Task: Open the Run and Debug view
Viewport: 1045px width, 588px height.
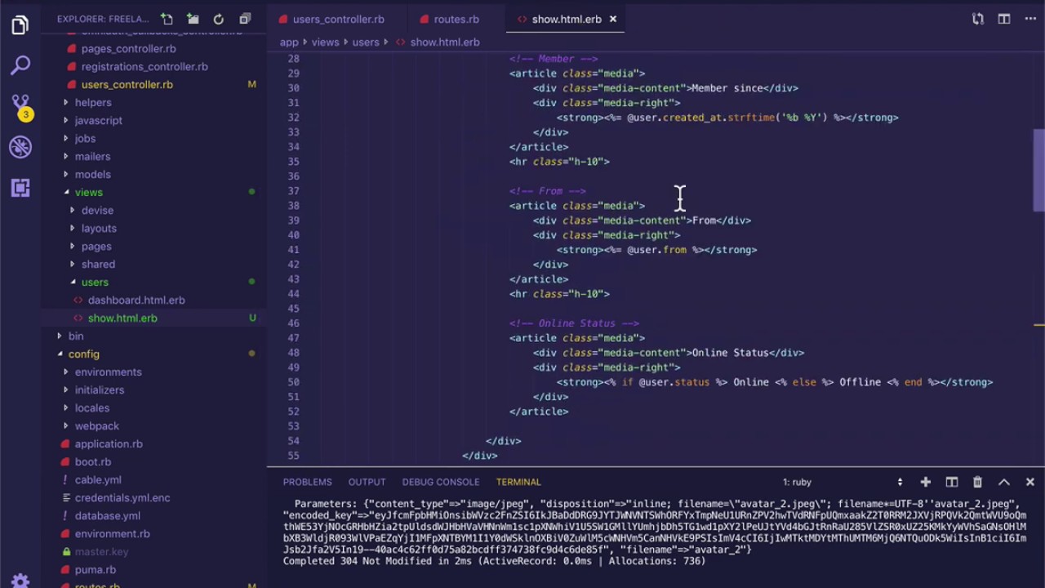Action: coord(20,147)
